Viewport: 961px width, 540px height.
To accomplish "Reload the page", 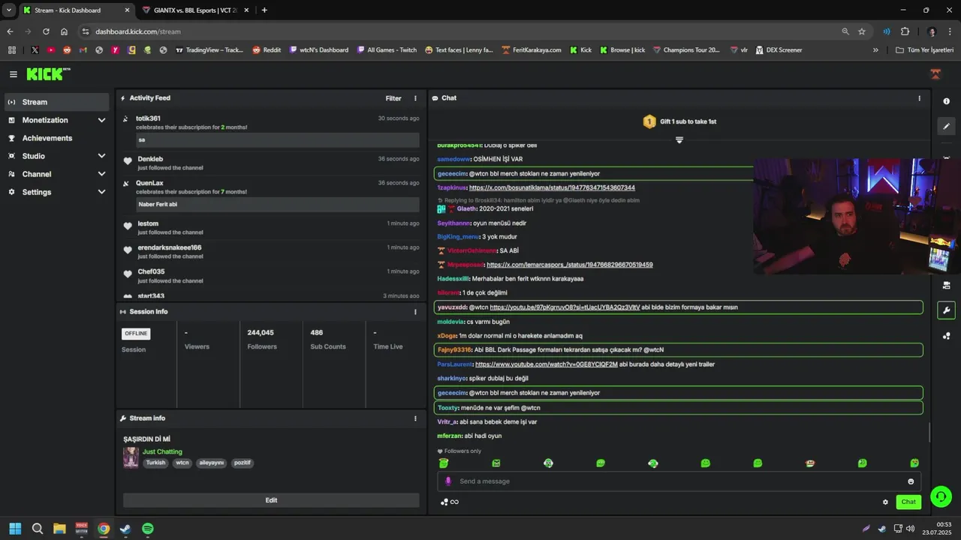I will 46,31.
